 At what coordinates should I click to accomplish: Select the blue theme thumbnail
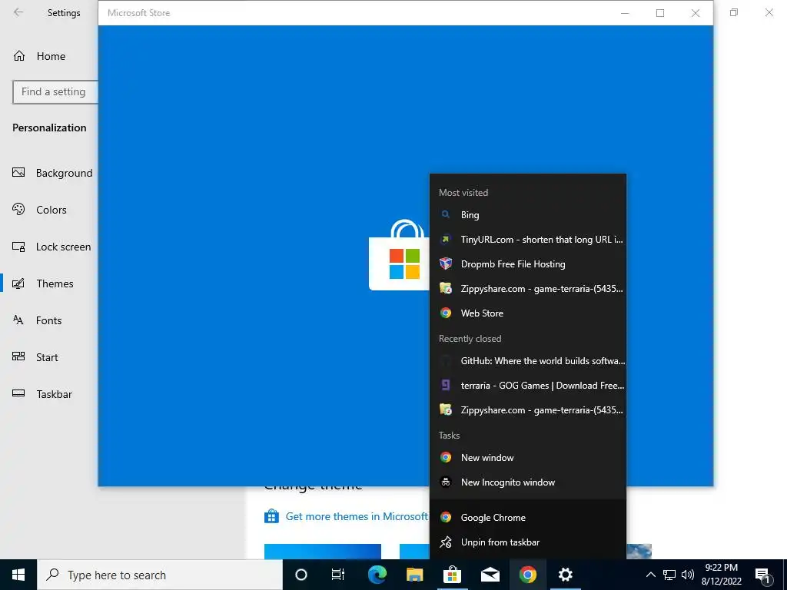(x=322, y=552)
